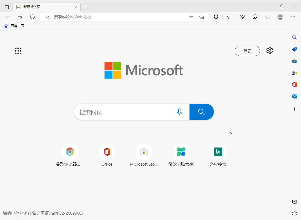Open sidebar Outlook icon
Viewport: 301px width, 220px height.
coord(295,96)
